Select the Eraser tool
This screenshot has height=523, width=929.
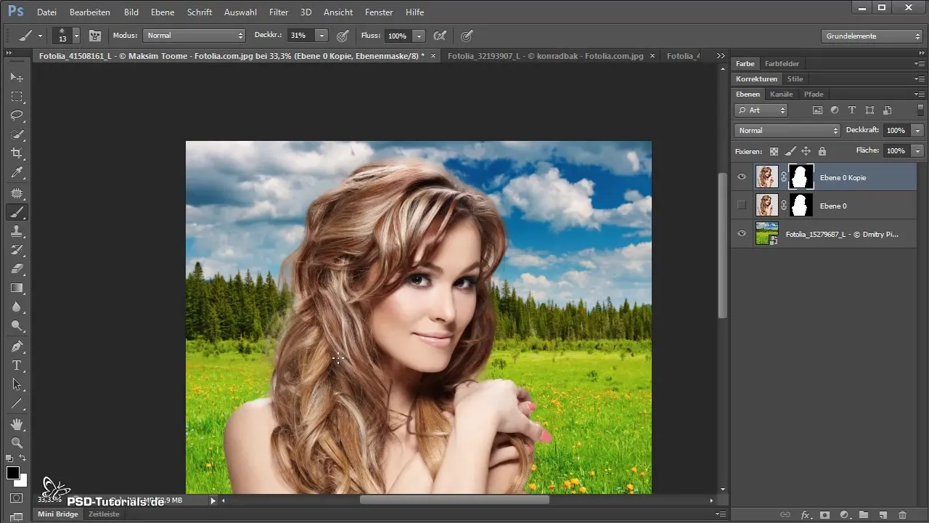click(17, 269)
